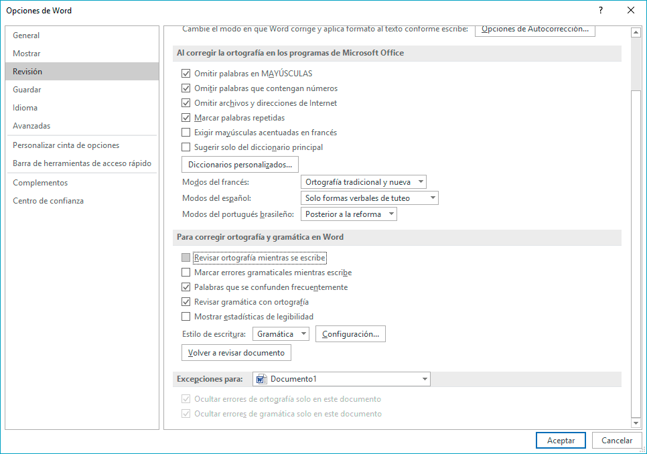Click the help question mark icon
This screenshot has height=454, width=647.
(601, 10)
